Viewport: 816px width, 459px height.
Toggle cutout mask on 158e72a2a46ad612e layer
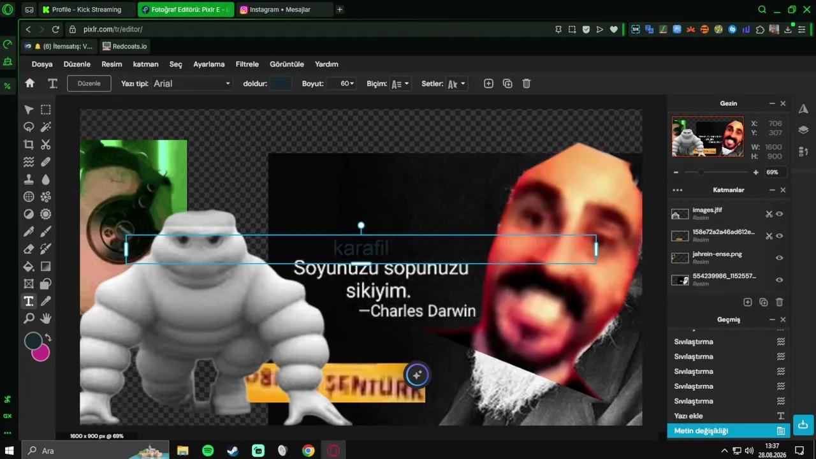pos(769,236)
